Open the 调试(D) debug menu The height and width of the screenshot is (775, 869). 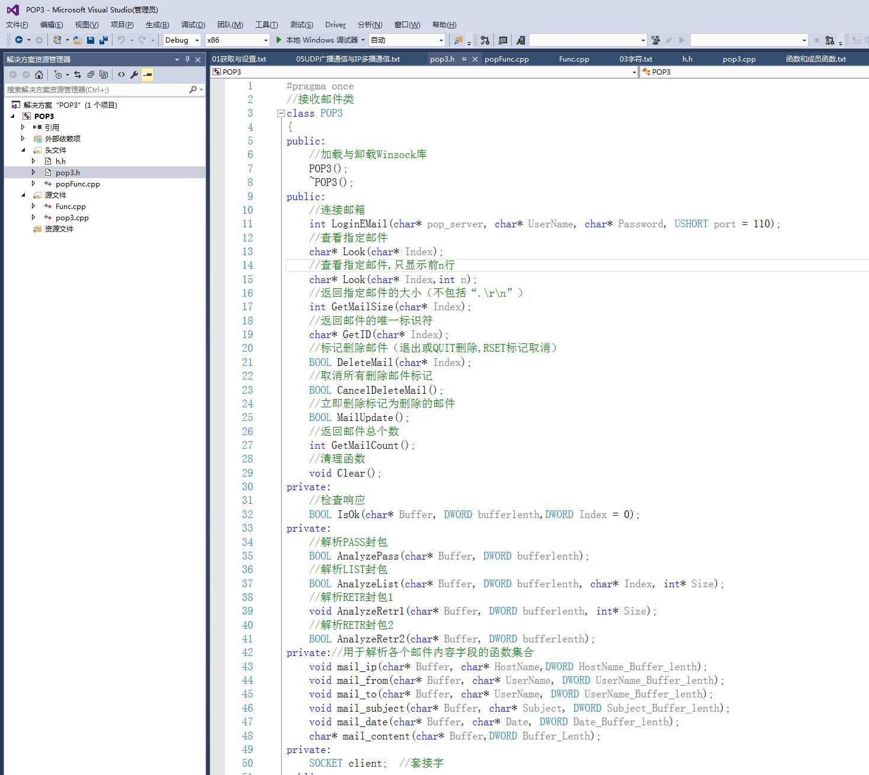coord(193,24)
